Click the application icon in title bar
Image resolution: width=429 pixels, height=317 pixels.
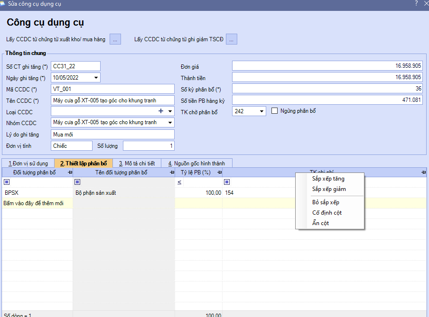point(2,3)
